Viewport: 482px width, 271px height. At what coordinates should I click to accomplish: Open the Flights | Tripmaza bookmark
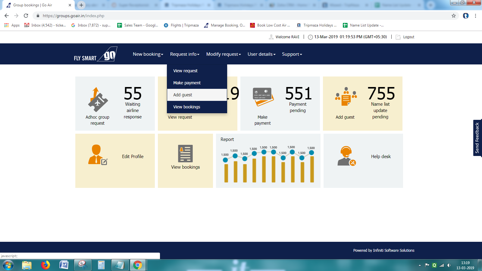click(x=181, y=25)
